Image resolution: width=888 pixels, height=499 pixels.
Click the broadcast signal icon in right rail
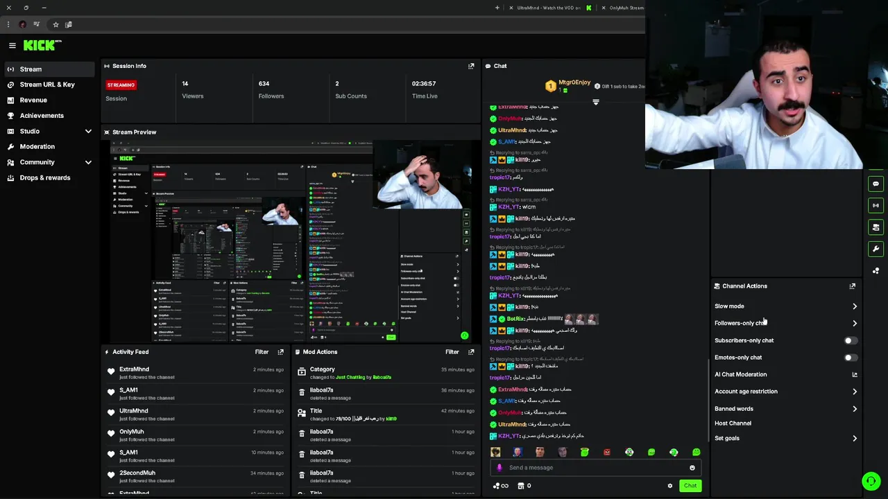[876, 205]
